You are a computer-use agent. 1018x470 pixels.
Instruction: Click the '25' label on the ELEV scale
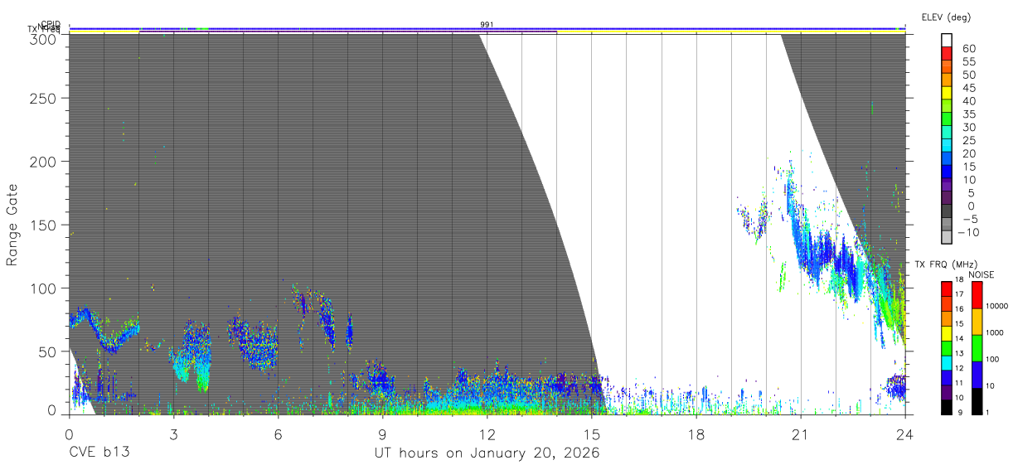968,141
